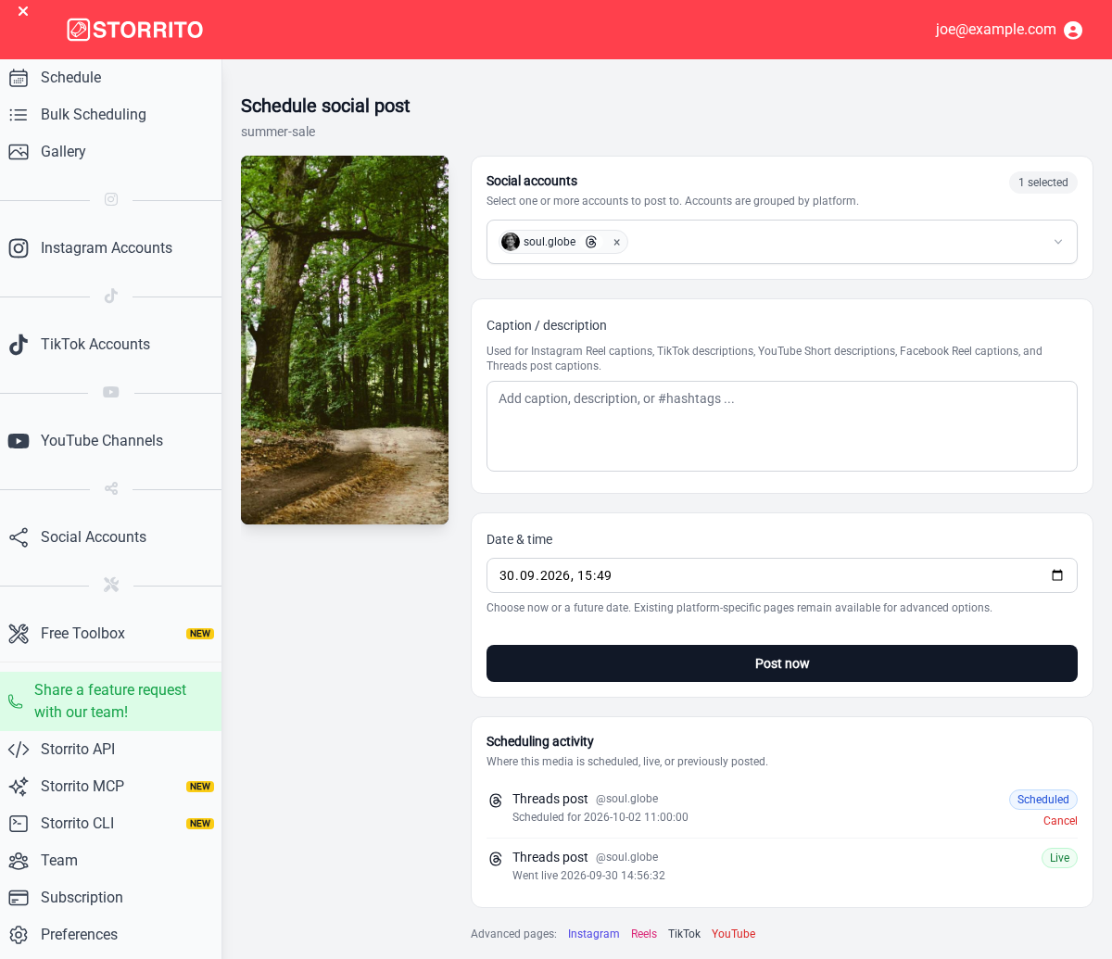This screenshot has width=1112, height=959.
Task: Click soul.globe avatar in account chip
Action: click(x=511, y=242)
